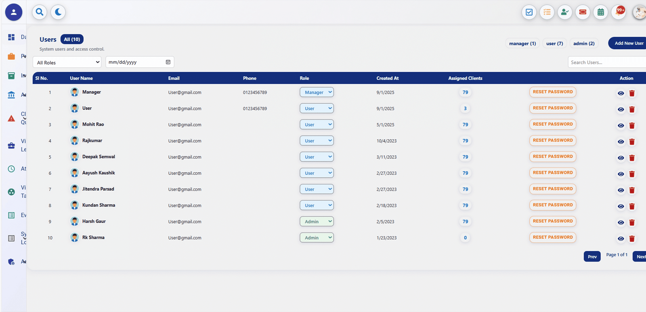Click the Search Users input field
Screen dimensions: 646x312
(x=606, y=62)
